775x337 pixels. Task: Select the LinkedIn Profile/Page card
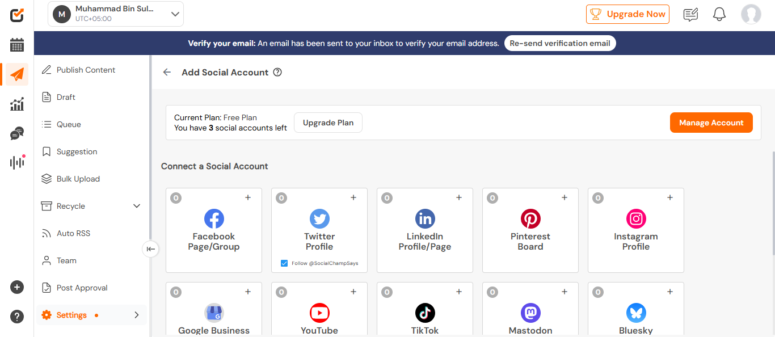pos(425,230)
